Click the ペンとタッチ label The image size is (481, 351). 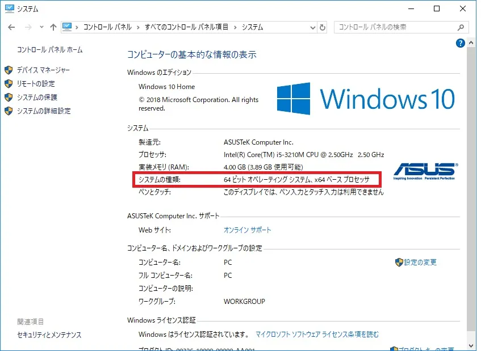154,192
